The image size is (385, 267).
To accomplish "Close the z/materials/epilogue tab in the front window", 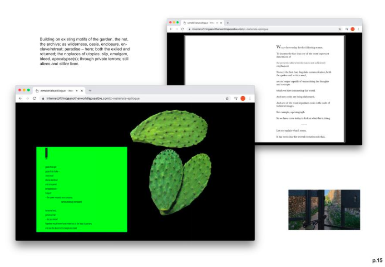I will pyautogui.click(x=82, y=91).
